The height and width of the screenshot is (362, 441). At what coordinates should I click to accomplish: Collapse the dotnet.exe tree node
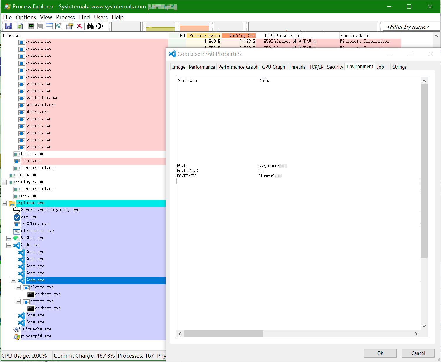pos(18,301)
